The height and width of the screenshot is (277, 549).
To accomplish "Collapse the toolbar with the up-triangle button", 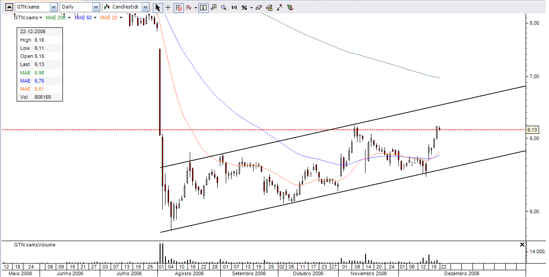I will [x=9, y=7].
